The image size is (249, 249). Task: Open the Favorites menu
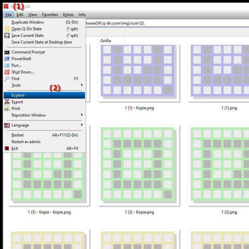click(50, 15)
